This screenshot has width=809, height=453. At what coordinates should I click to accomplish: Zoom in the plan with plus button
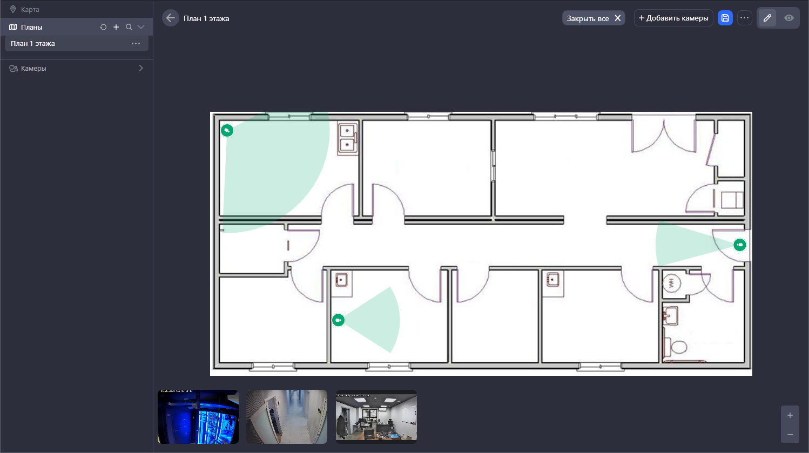[x=790, y=415]
